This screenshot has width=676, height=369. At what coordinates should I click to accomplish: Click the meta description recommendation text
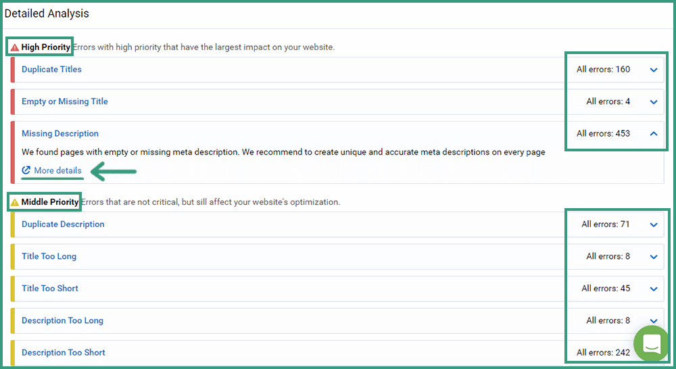pyautogui.click(x=283, y=152)
